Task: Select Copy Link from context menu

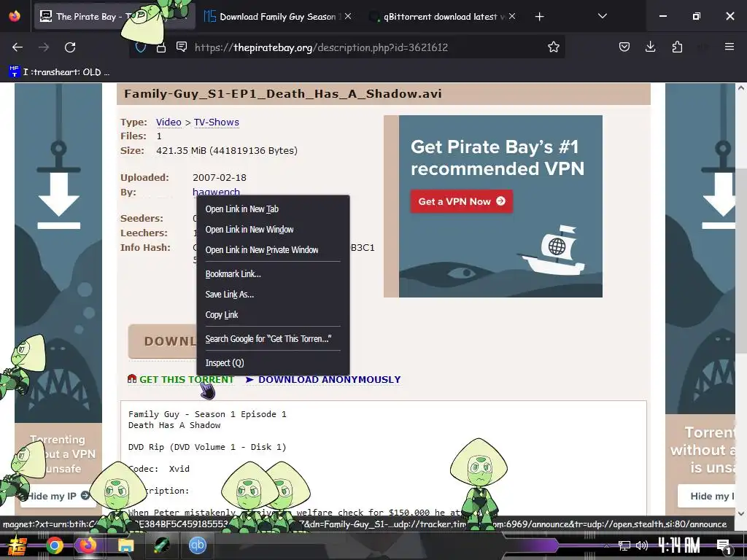Action: pos(273,315)
